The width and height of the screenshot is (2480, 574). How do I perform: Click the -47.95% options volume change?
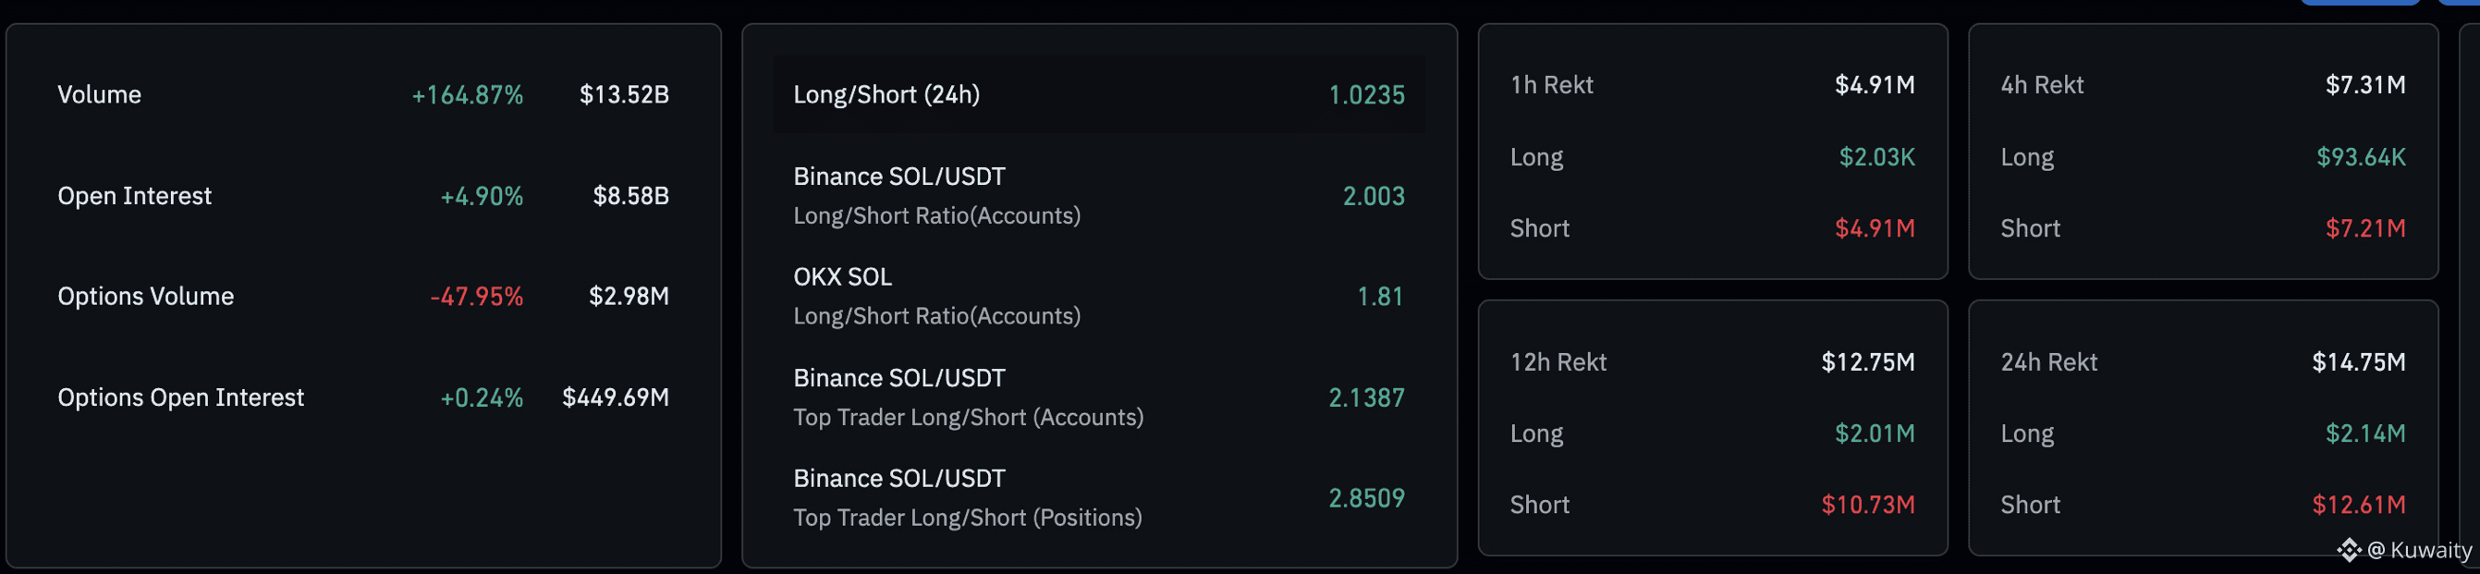tap(477, 296)
